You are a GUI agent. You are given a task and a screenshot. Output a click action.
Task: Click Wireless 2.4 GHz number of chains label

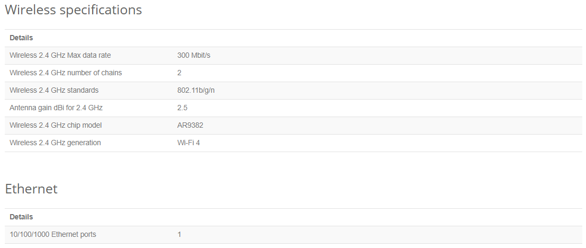coord(66,73)
